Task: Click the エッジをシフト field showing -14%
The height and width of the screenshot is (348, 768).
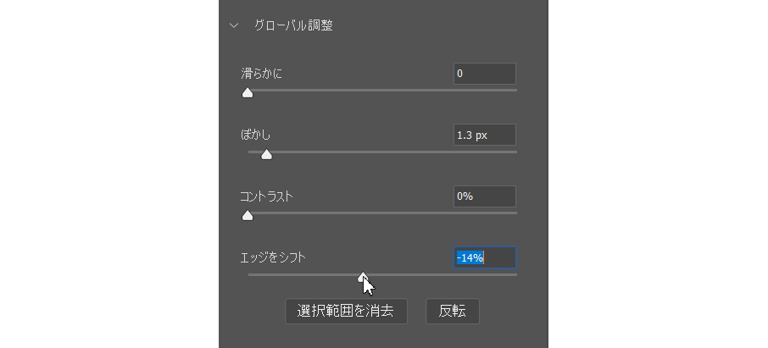Action: point(484,257)
